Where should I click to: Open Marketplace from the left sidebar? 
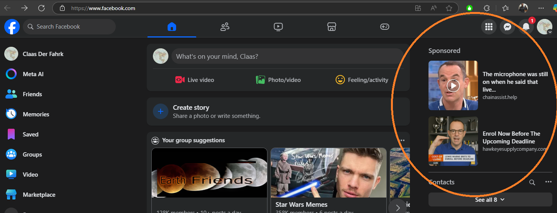[31, 195]
